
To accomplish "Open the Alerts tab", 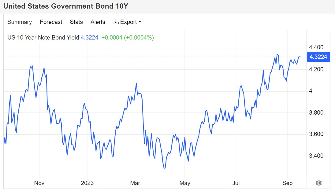I will (x=98, y=22).
